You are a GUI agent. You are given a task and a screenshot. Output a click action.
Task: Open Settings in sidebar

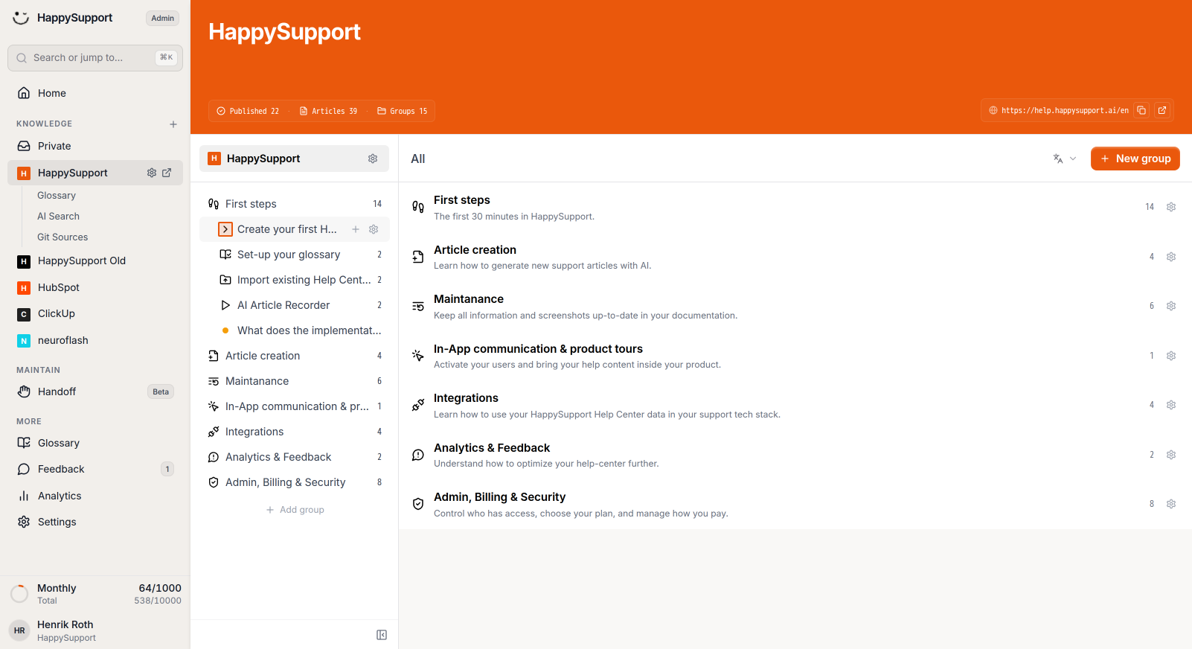coord(95,522)
